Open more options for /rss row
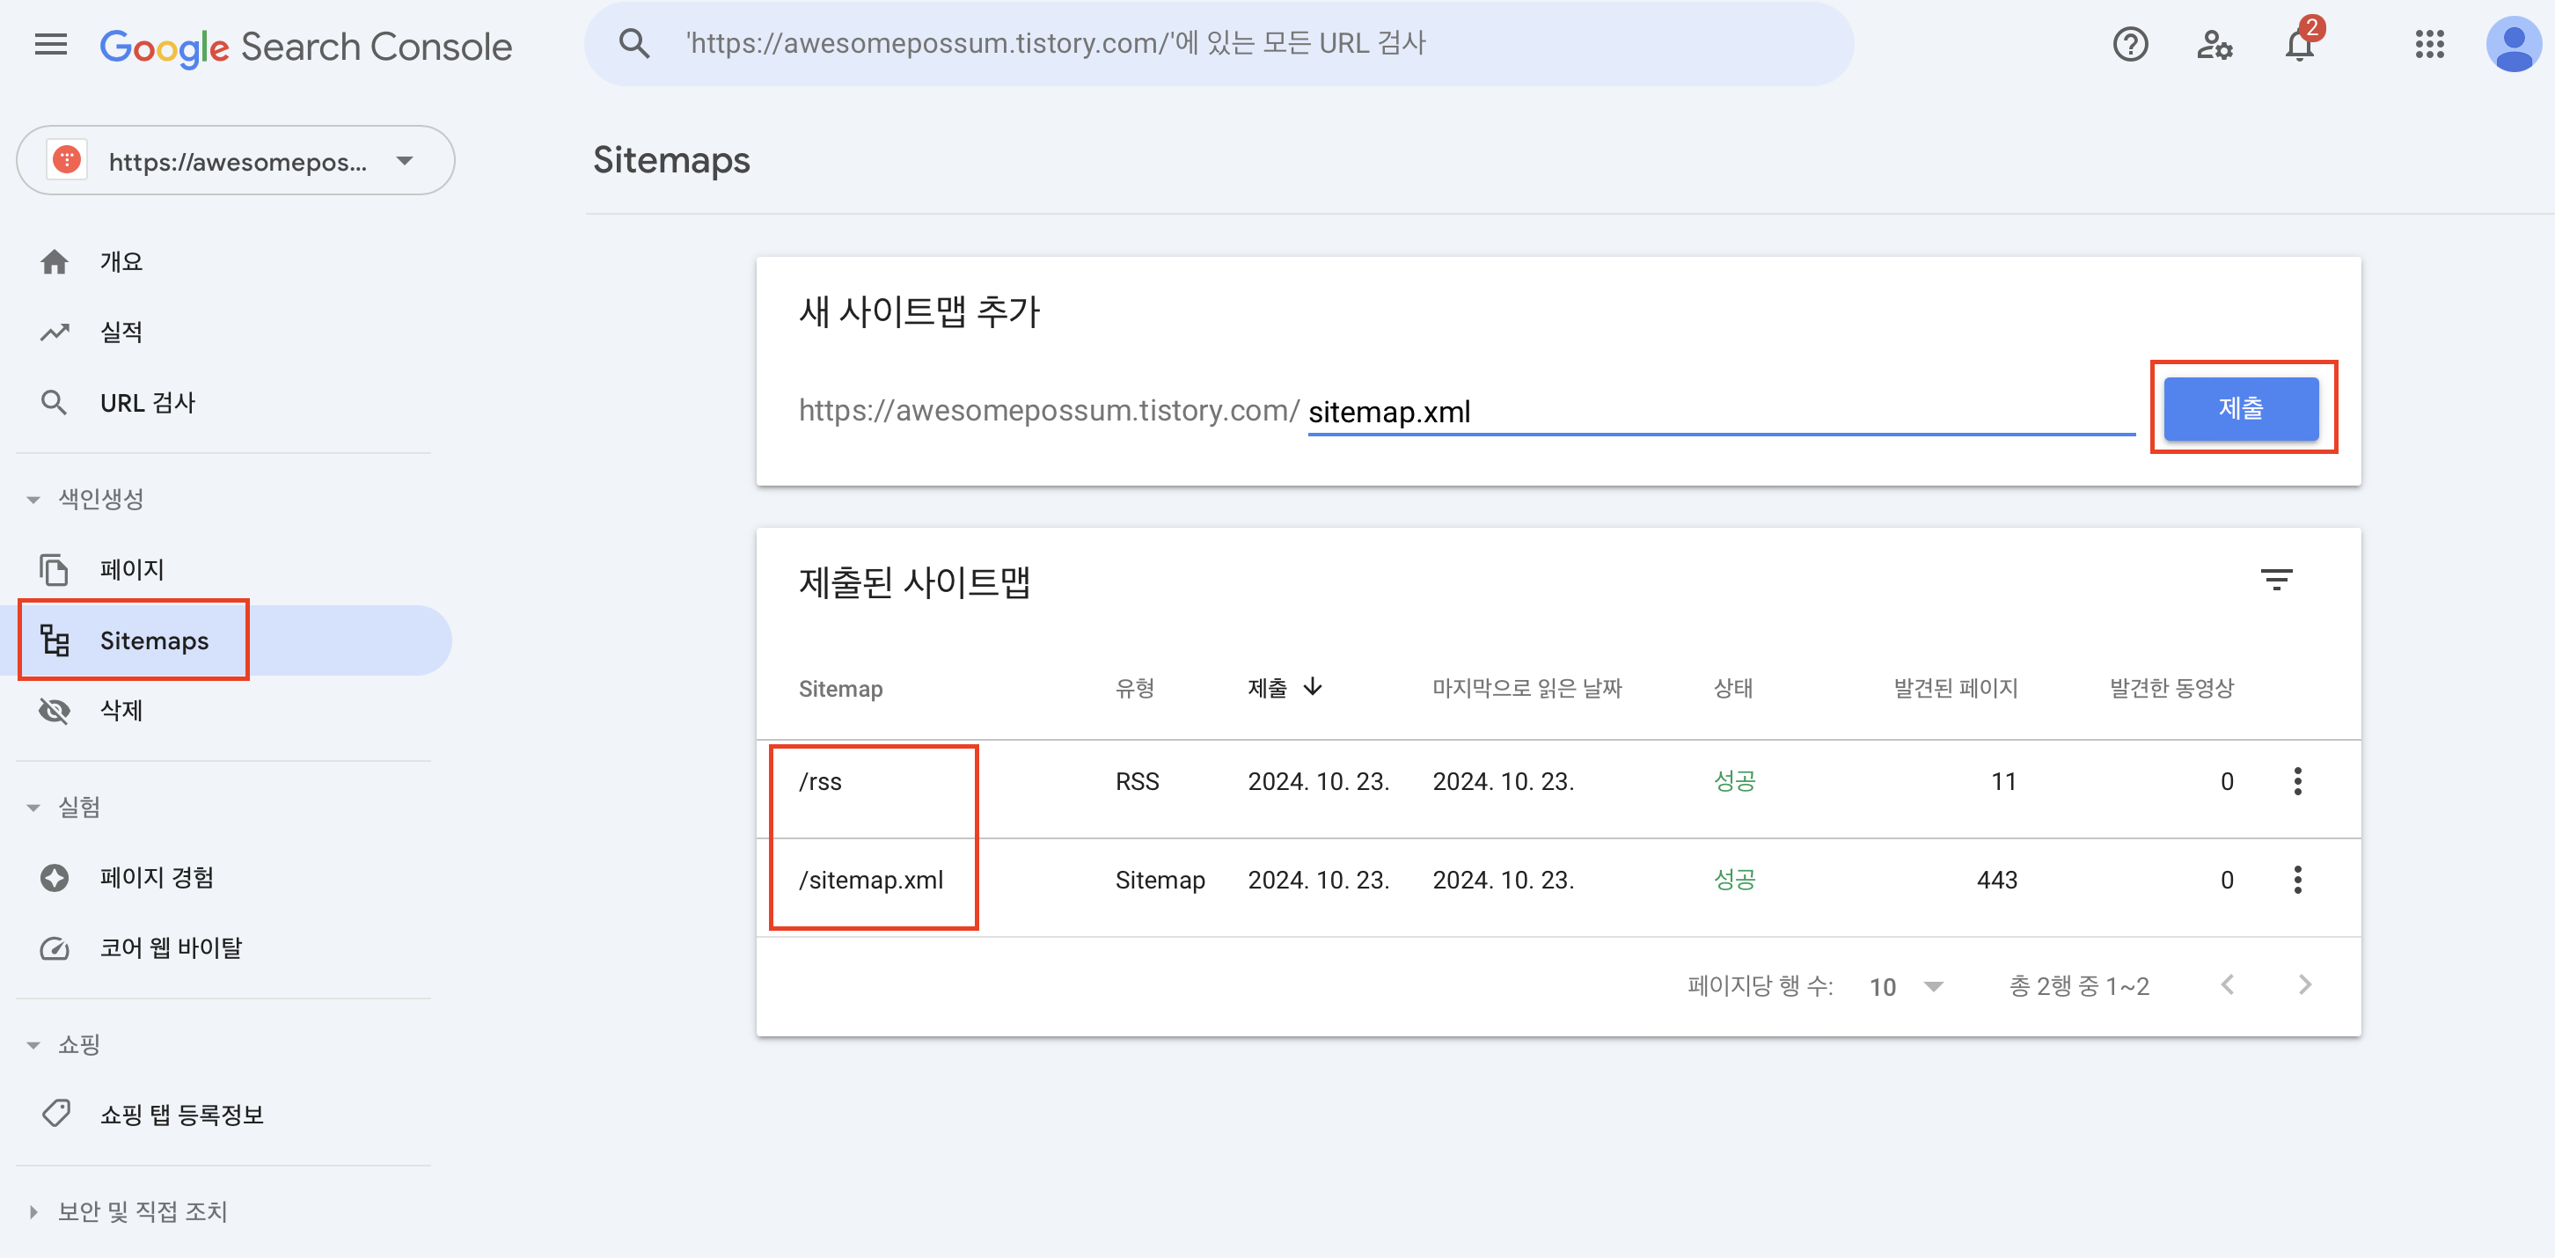 coord(2297,782)
